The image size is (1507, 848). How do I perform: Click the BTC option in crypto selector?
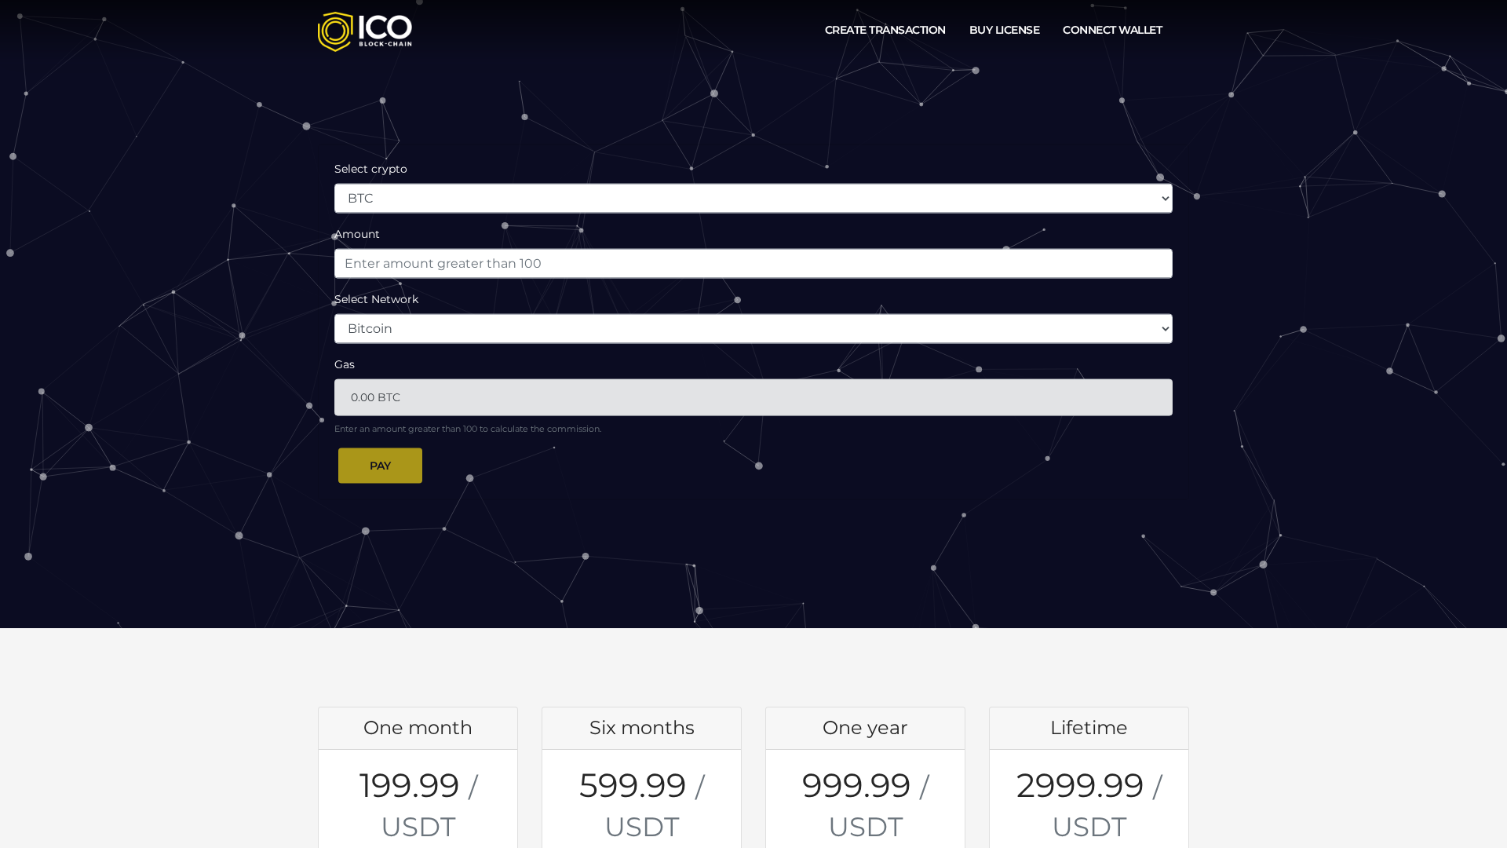361,198
